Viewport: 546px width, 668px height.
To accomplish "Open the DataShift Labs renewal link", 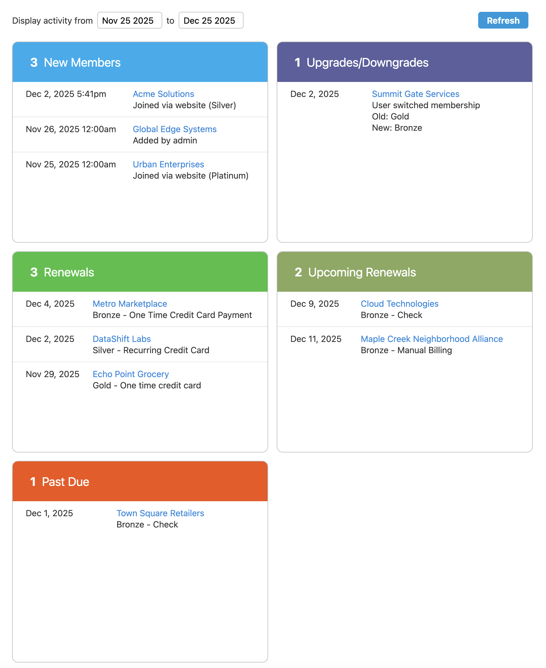I will [122, 339].
